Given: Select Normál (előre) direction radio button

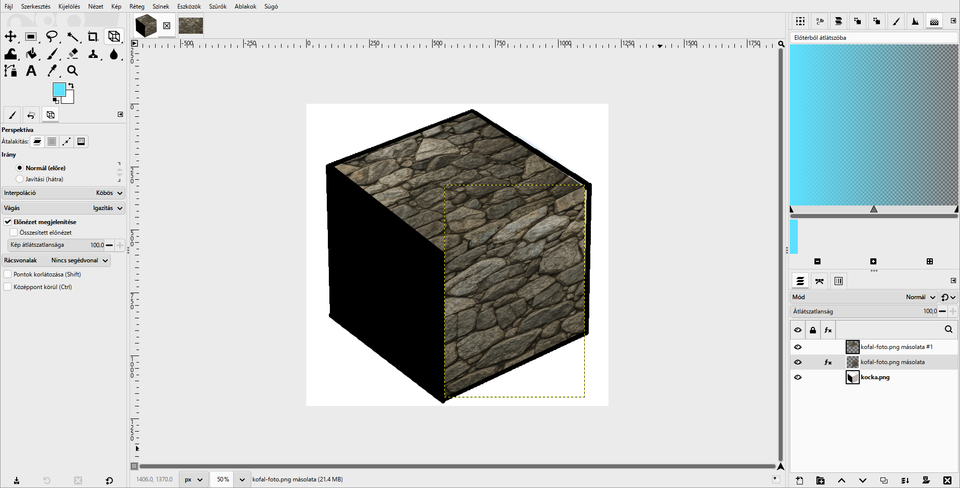Looking at the screenshot, I should [x=20, y=168].
